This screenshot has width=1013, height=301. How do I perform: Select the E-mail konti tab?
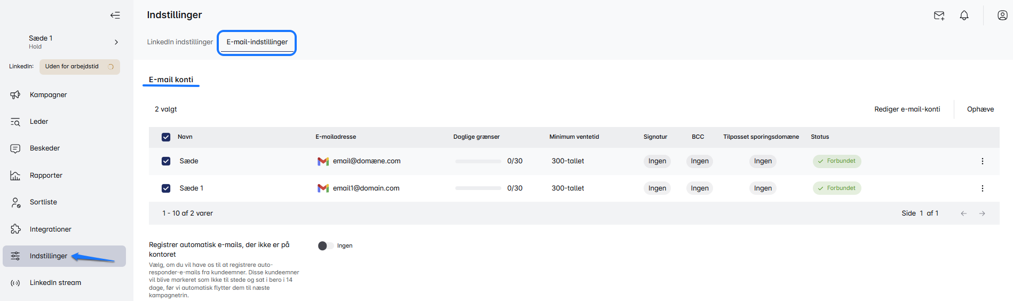171,80
